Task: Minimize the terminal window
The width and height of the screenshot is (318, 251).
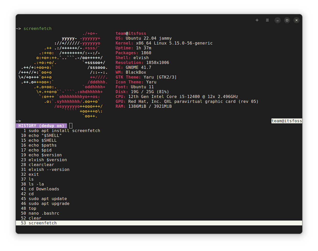Action: pyautogui.click(x=277, y=20)
